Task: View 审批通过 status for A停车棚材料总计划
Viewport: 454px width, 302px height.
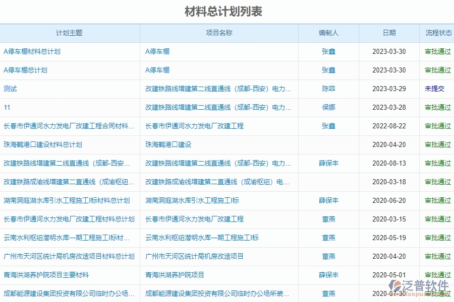Action: 437,51
